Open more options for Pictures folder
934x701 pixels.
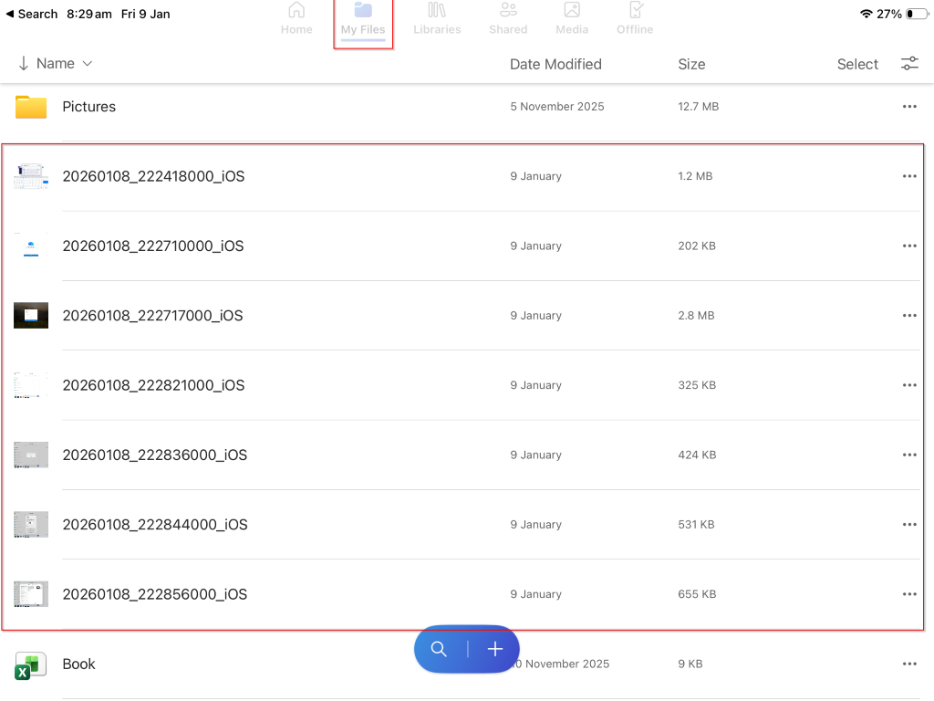[909, 107]
